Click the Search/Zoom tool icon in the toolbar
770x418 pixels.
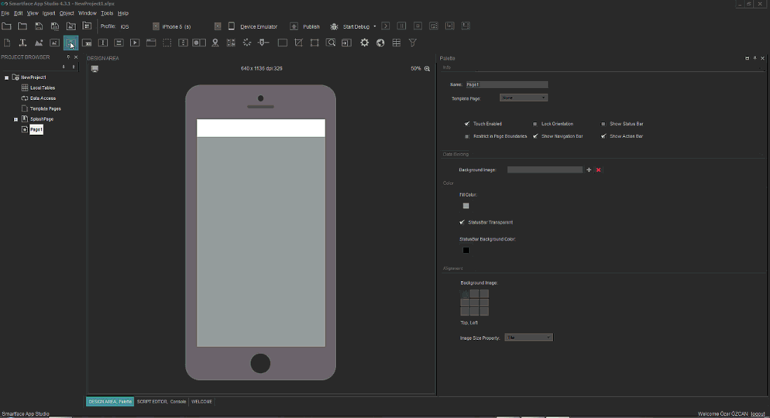331,43
